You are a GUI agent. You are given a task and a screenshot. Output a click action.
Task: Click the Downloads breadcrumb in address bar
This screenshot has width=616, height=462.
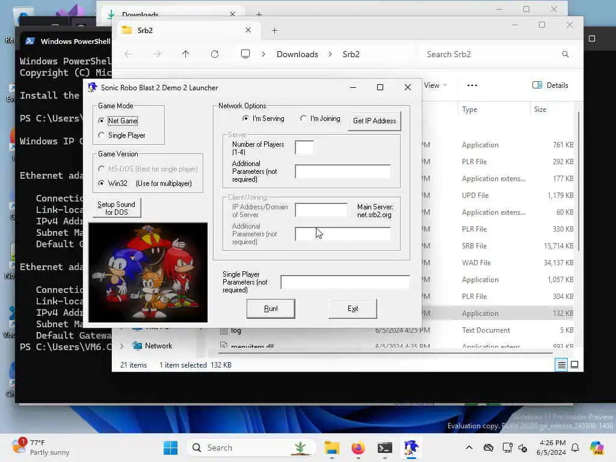pos(297,54)
